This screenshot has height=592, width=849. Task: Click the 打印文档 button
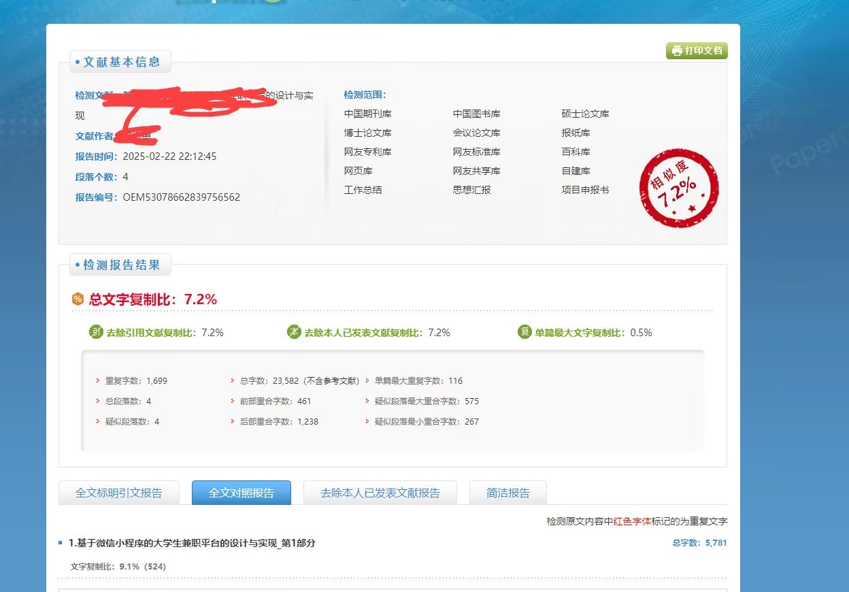pos(696,50)
